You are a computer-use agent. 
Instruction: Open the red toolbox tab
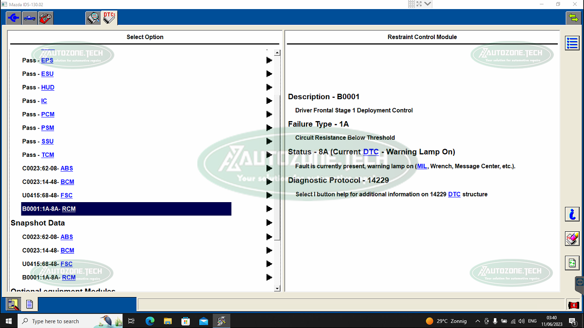pos(46,18)
